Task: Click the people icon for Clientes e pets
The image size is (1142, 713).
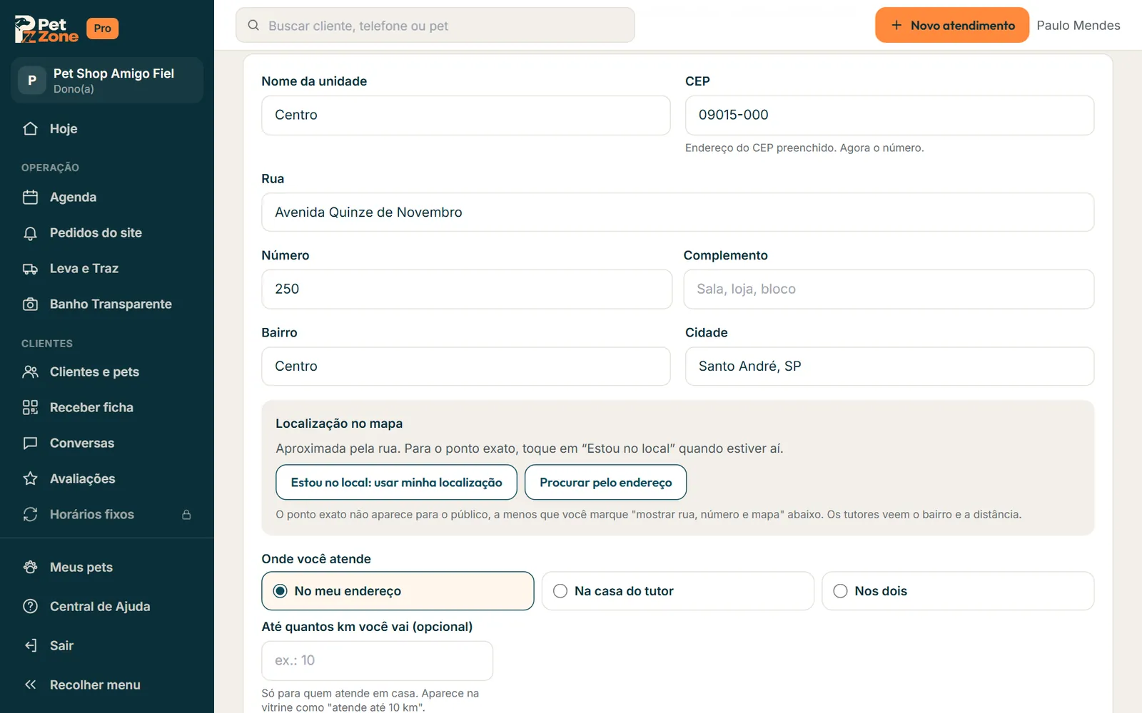Action: click(30, 372)
